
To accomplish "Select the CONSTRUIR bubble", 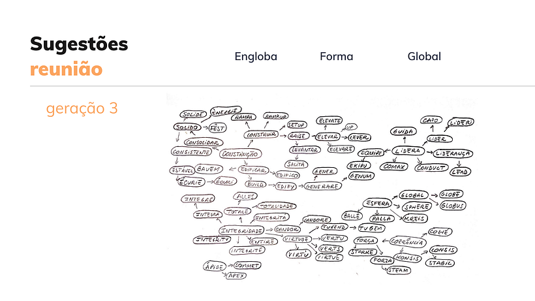I will point(261,135).
